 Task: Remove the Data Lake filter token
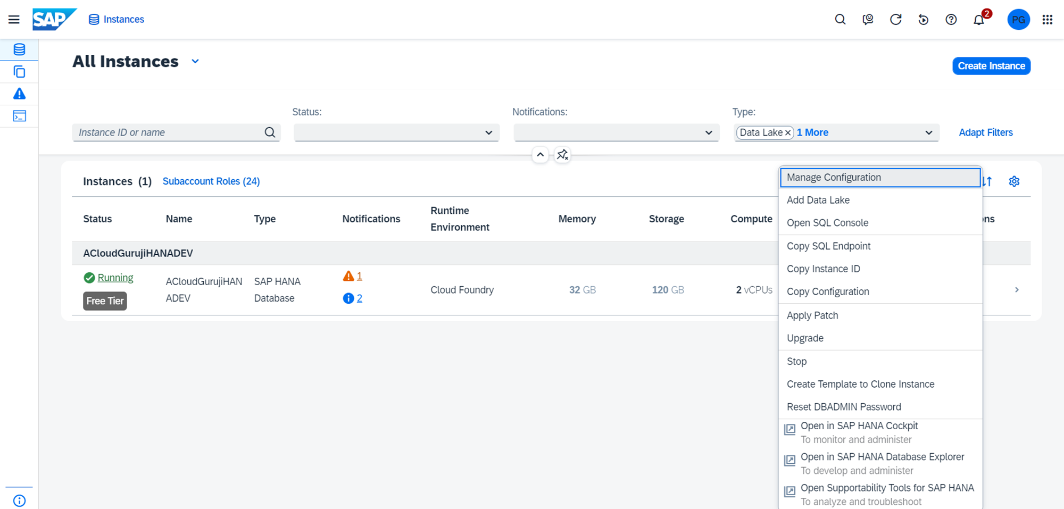788,133
